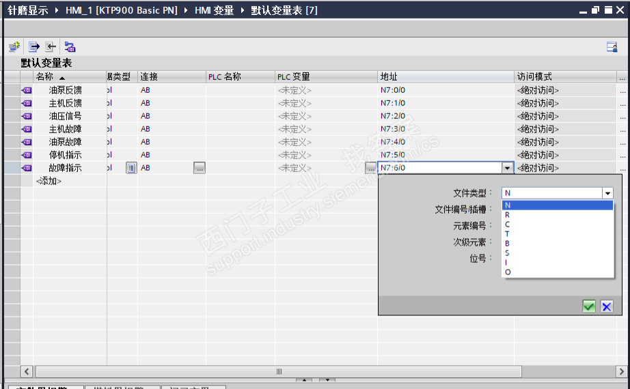Click <未定义> PLC variable in 油压信号 row
Screen dimensions: 630x389
(326, 116)
